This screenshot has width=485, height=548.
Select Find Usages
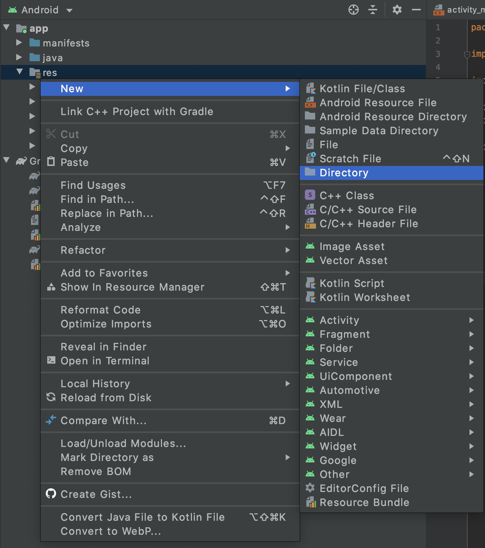170,185
